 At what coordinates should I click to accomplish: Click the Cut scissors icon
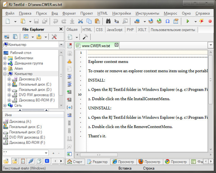[81, 21]
